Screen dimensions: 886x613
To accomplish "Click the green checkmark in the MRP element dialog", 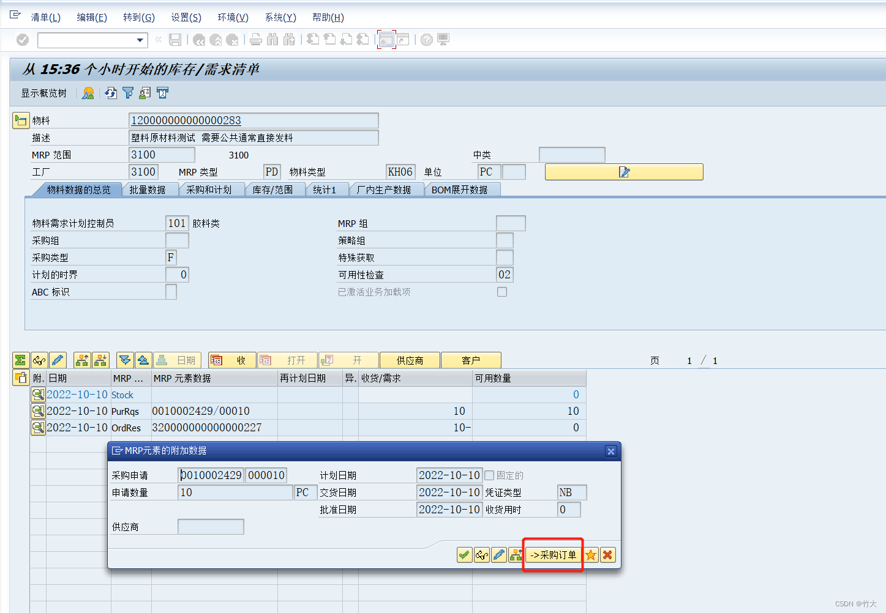I will tap(464, 555).
